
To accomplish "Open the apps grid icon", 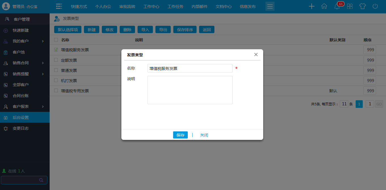I will 350,6.
